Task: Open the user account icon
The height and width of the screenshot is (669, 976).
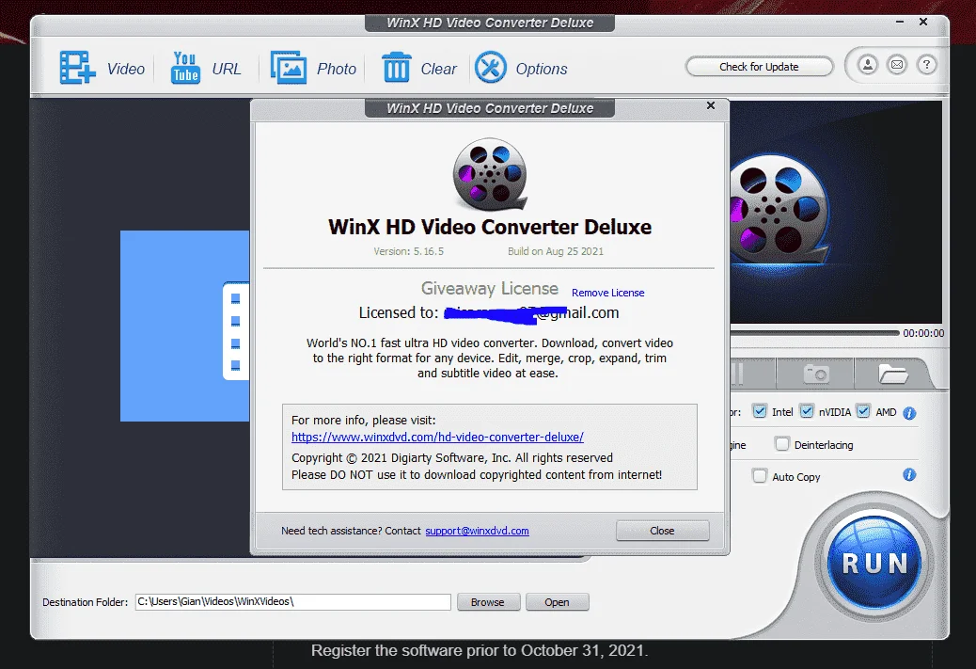Action: pyautogui.click(x=868, y=65)
